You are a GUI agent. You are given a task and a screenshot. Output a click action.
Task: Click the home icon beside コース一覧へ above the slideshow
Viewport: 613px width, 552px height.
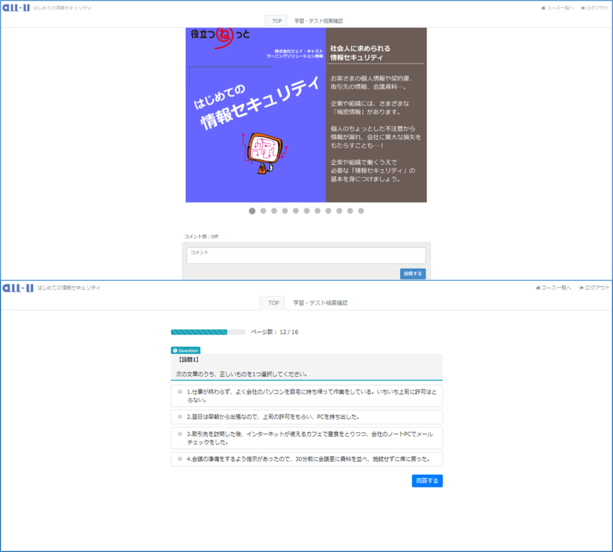543,8
